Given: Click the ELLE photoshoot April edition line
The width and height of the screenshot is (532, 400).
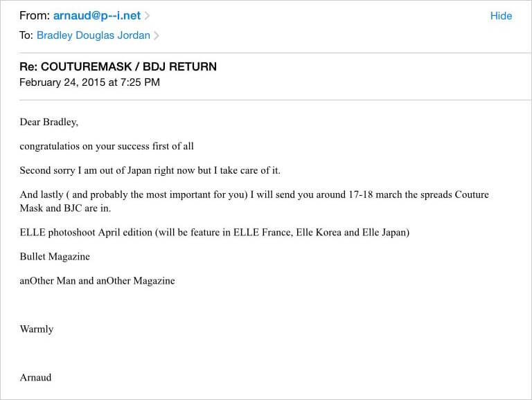Looking at the screenshot, I should click(x=215, y=233).
